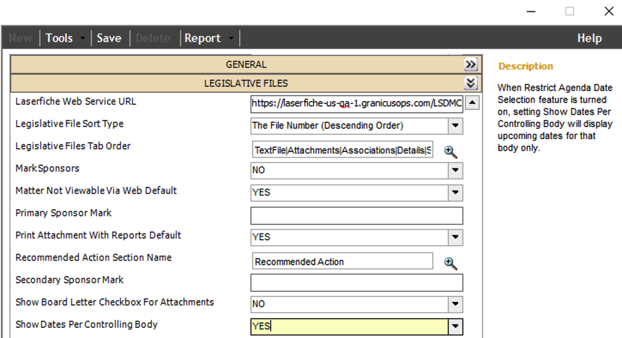Select the Legislative File Sort Type label
The image size is (622, 338).
69,124
